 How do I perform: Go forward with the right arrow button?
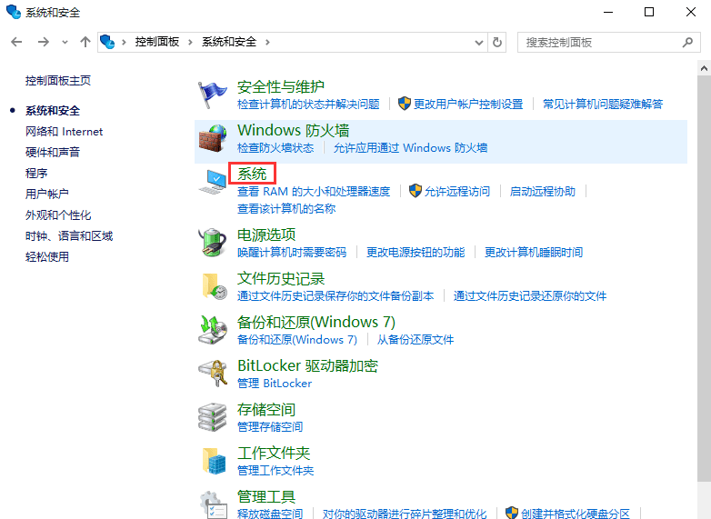coord(44,42)
